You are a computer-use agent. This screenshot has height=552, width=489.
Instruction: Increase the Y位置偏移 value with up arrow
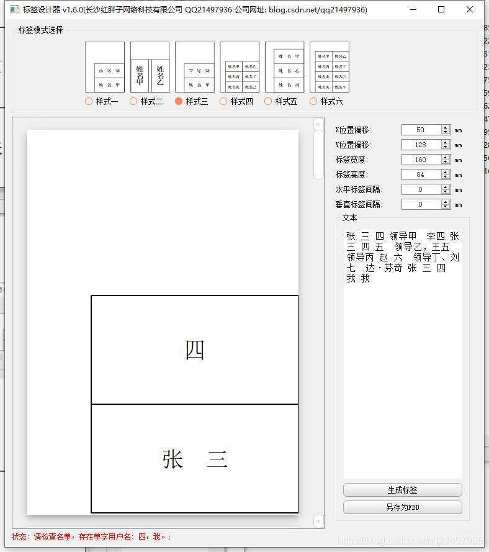coord(446,142)
